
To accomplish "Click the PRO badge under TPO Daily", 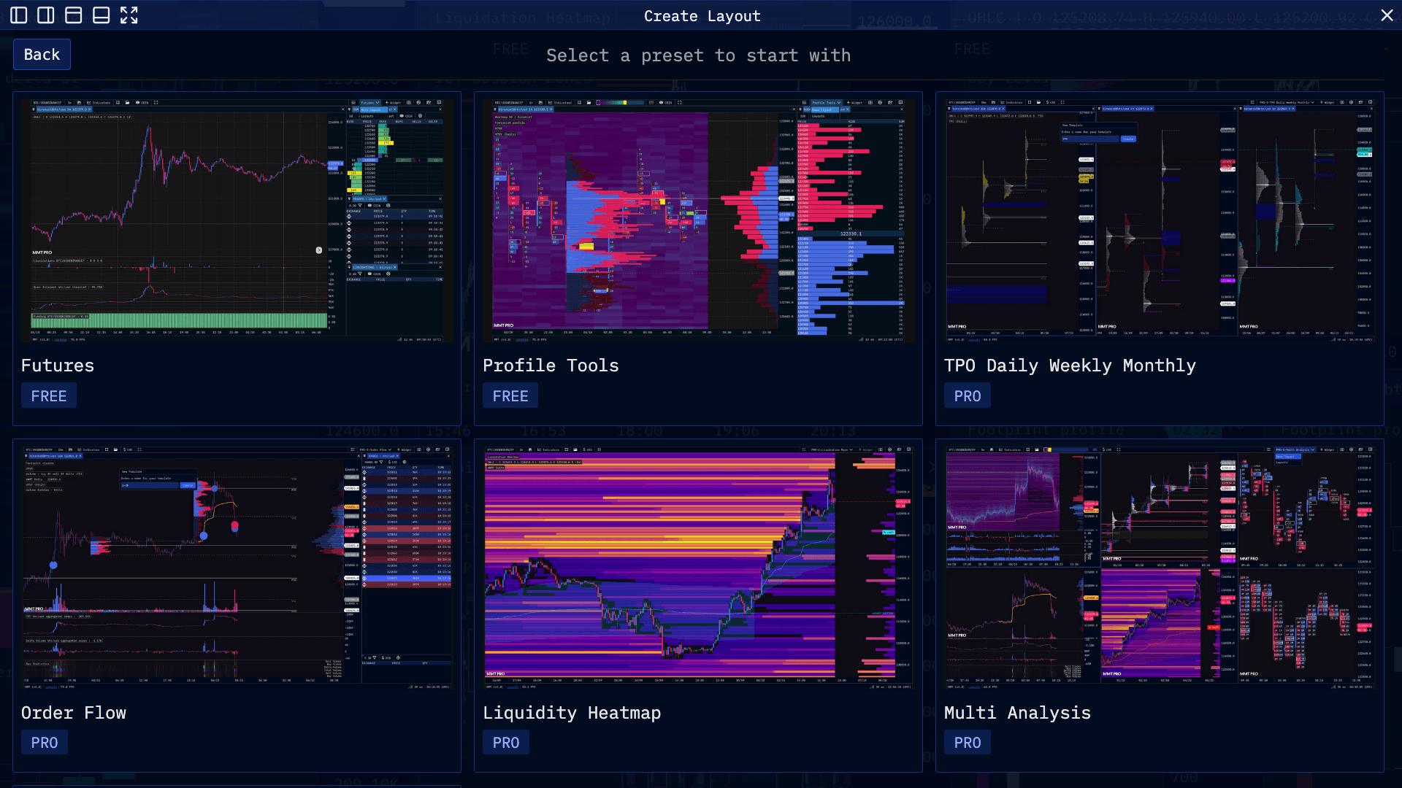I will [x=967, y=396].
